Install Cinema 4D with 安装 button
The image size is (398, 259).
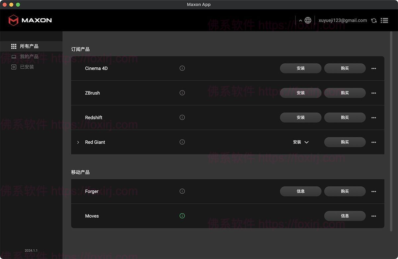(300, 68)
